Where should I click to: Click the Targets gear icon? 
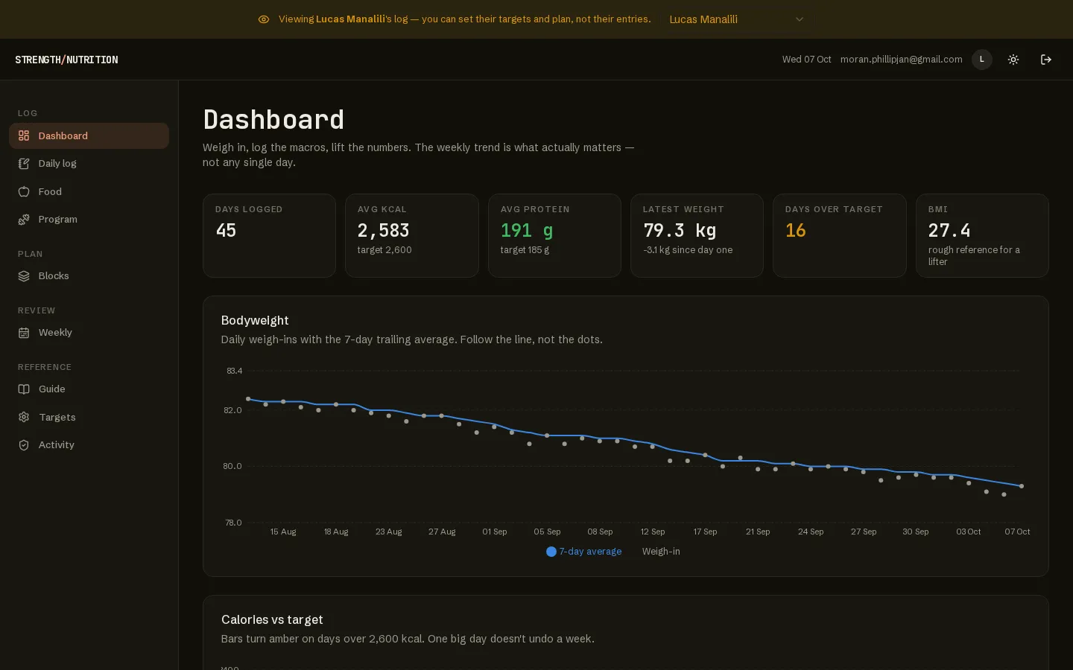pyautogui.click(x=24, y=417)
